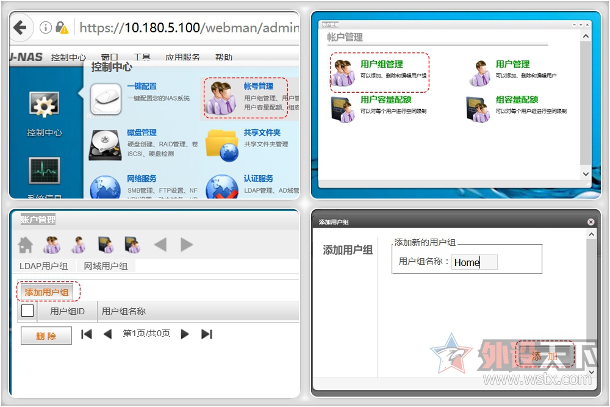610x407 pixels.
Task: Sort by 用户组ID column header
Action: coord(67,311)
